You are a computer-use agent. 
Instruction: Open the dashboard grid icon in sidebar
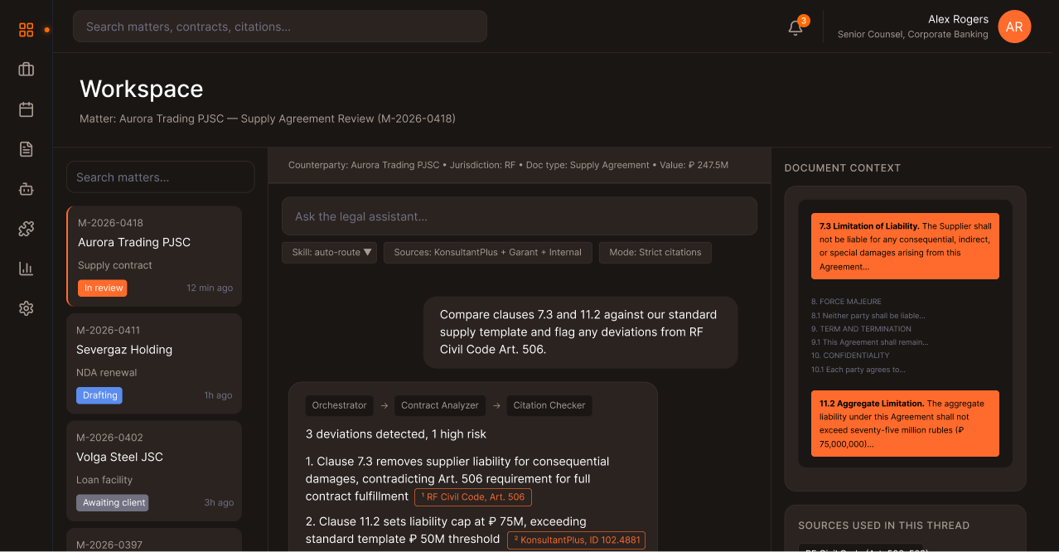[27, 30]
